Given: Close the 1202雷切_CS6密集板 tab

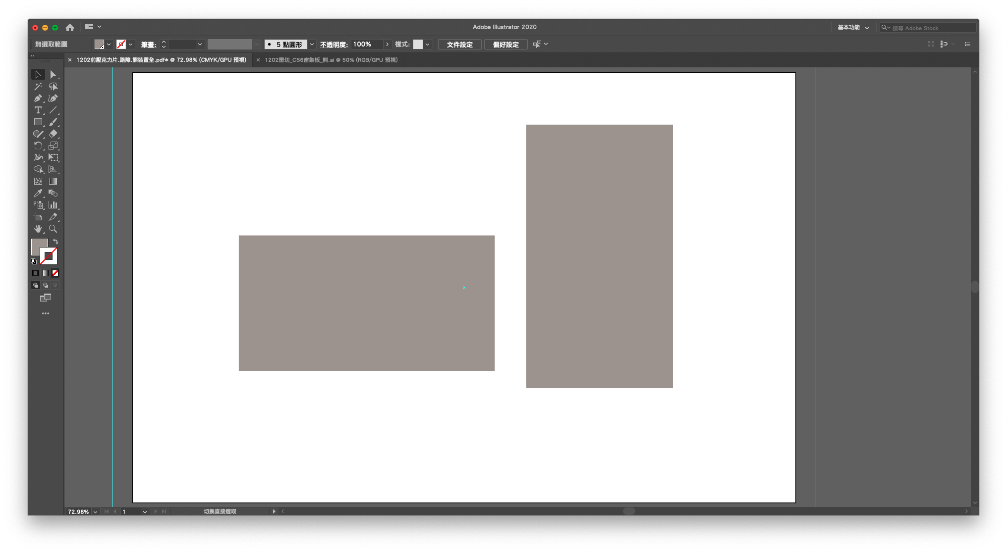Looking at the screenshot, I should point(258,60).
